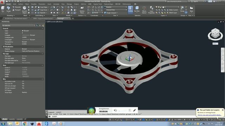Open the Section Plane tool
This screenshot has height=126, width=225.
tap(82, 10)
